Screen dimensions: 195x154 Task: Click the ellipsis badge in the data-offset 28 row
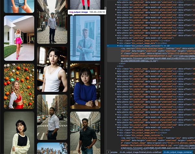click(175, 122)
